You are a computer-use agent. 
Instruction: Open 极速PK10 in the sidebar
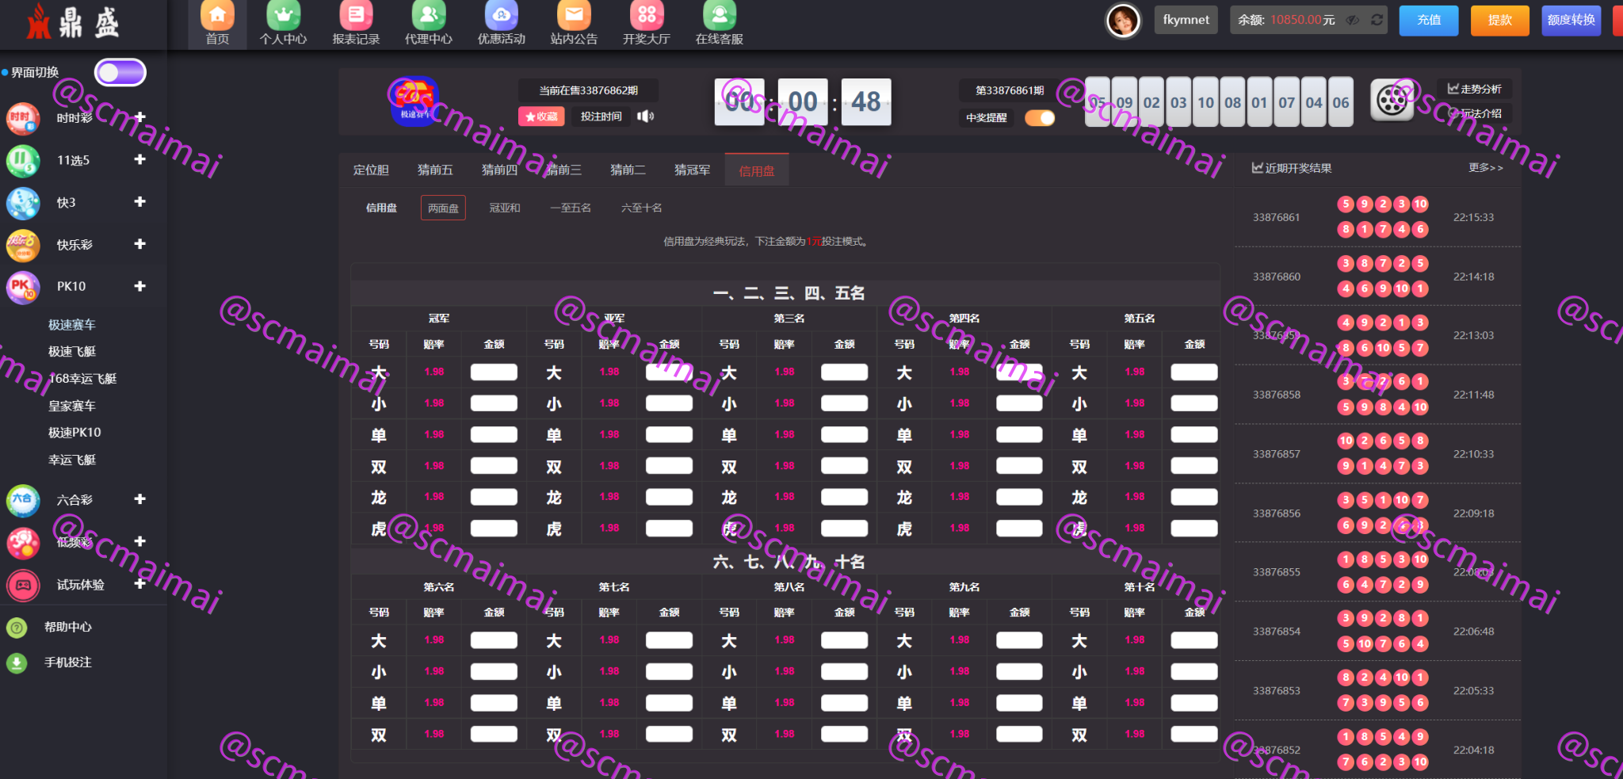click(74, 433)
